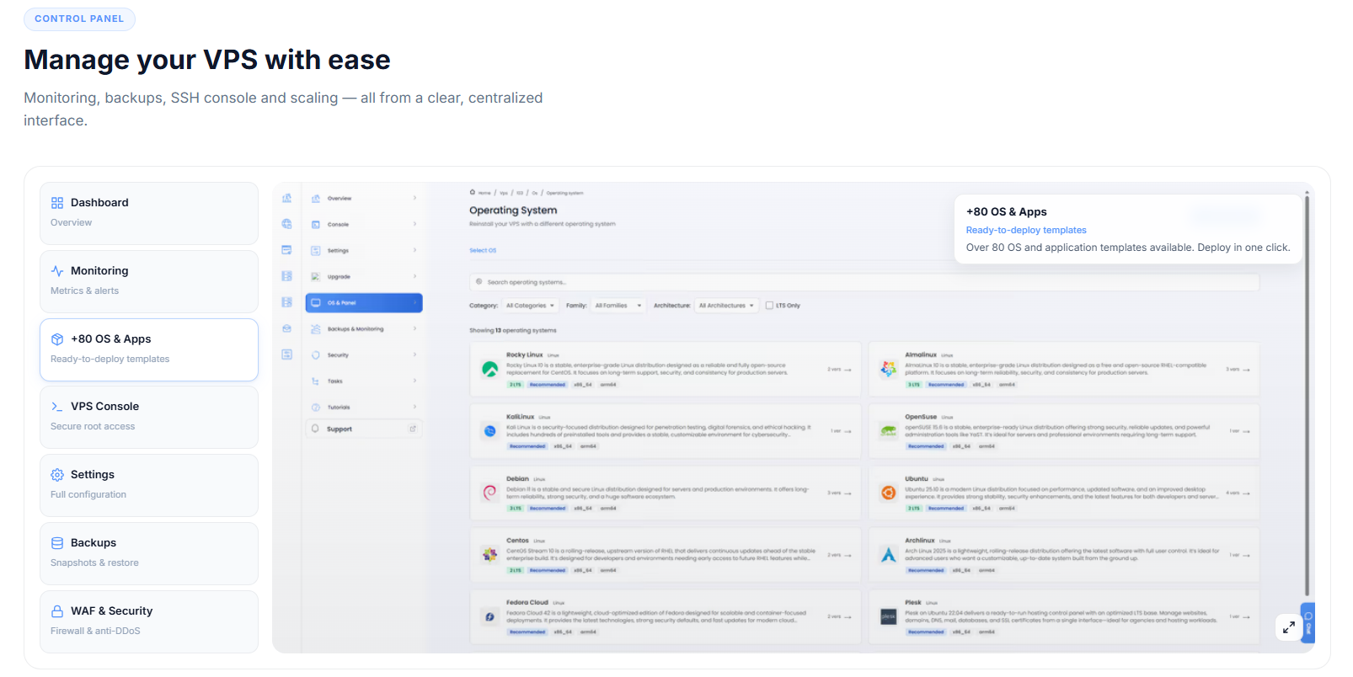The width and height of the screenshot is (1353, 677).
Task: Click the Overview menu icon
Action: 316,199
